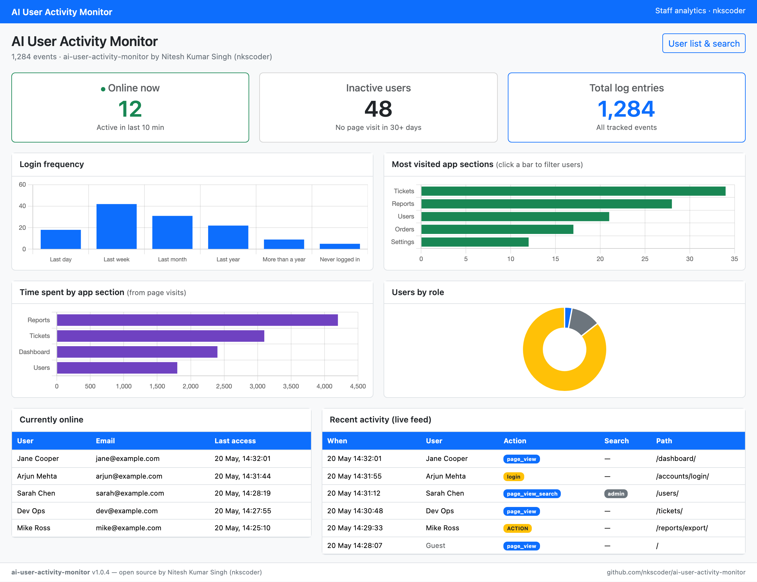Viewport: 757px width, 582px height.
Task: Click the gray donut chart segment
Action: coord(582,321)
